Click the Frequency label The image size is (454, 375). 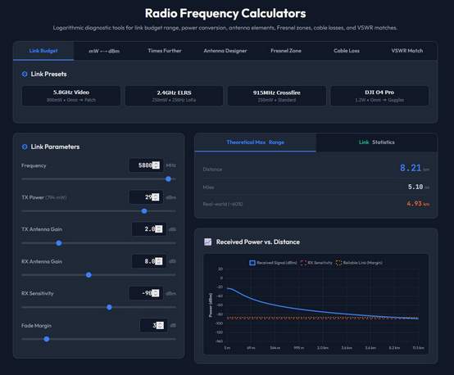(x=34, y=165)
